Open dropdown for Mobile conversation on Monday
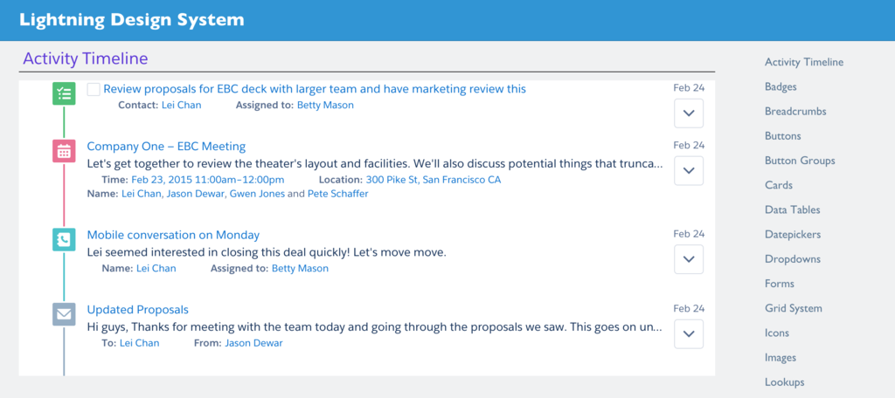Screen dimensions: 895x398 pos(689,259)
